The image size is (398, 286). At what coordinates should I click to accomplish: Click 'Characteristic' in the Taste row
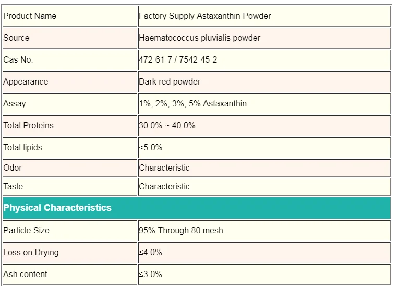(164, 186)
